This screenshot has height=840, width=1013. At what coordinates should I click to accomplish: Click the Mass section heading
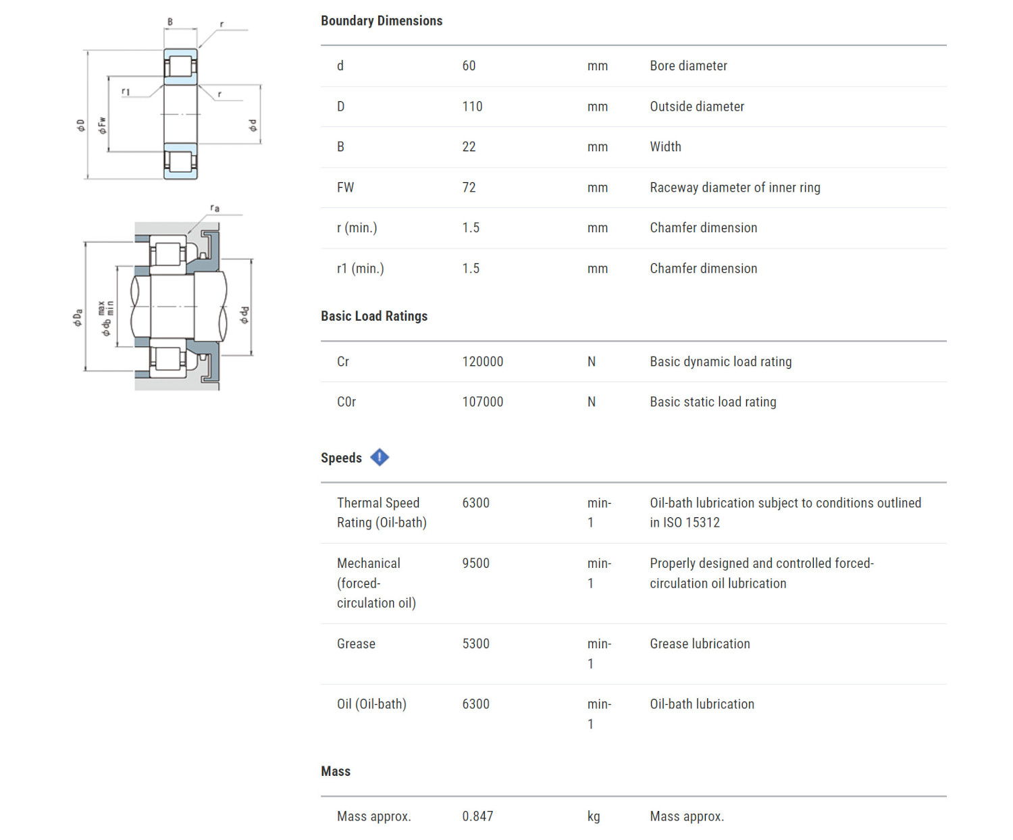[x=336, y=771]
